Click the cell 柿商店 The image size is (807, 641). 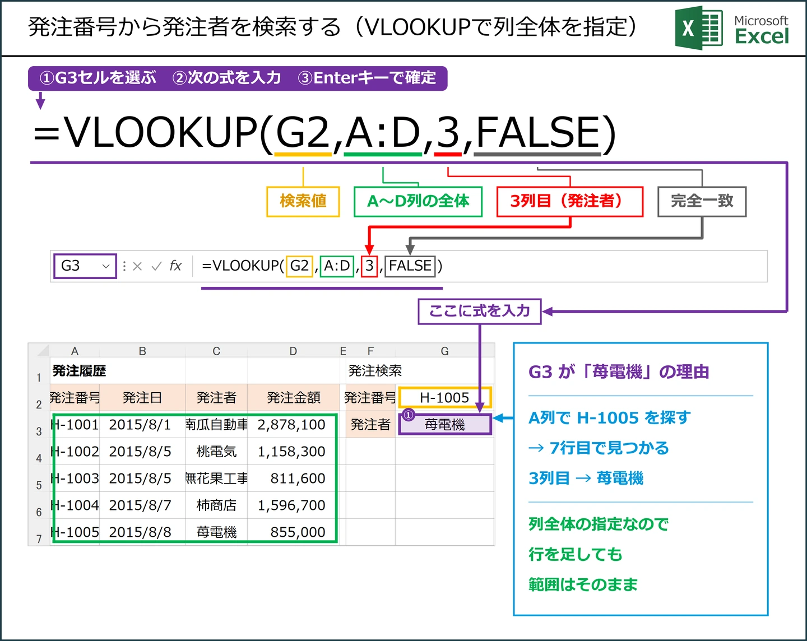(x=216, y=505)
